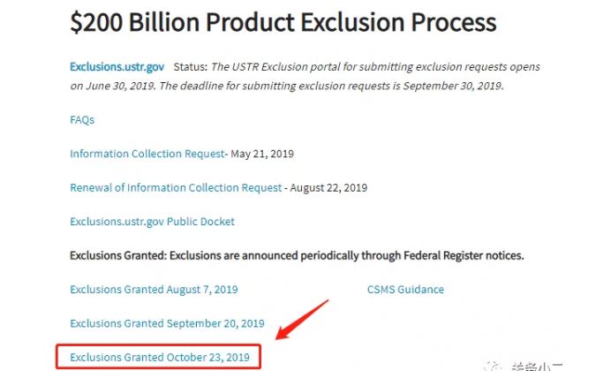Open the Exclusions.ustr.gov portal link
The height and width of the screenshot is (371, 611).
(117, 67)
